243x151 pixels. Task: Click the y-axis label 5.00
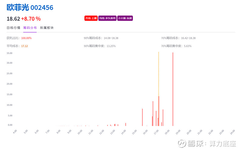pos(10,115)
